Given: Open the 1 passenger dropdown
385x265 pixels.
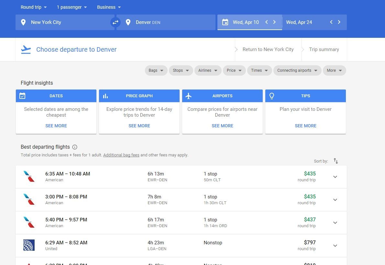Looking at the screenshot, I should (x=72, y=7).
